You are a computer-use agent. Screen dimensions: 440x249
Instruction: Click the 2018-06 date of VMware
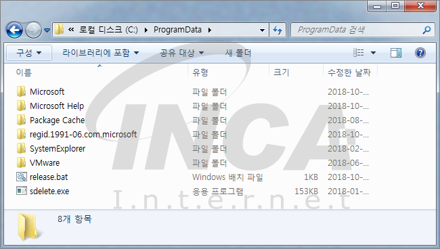(348, 163)
